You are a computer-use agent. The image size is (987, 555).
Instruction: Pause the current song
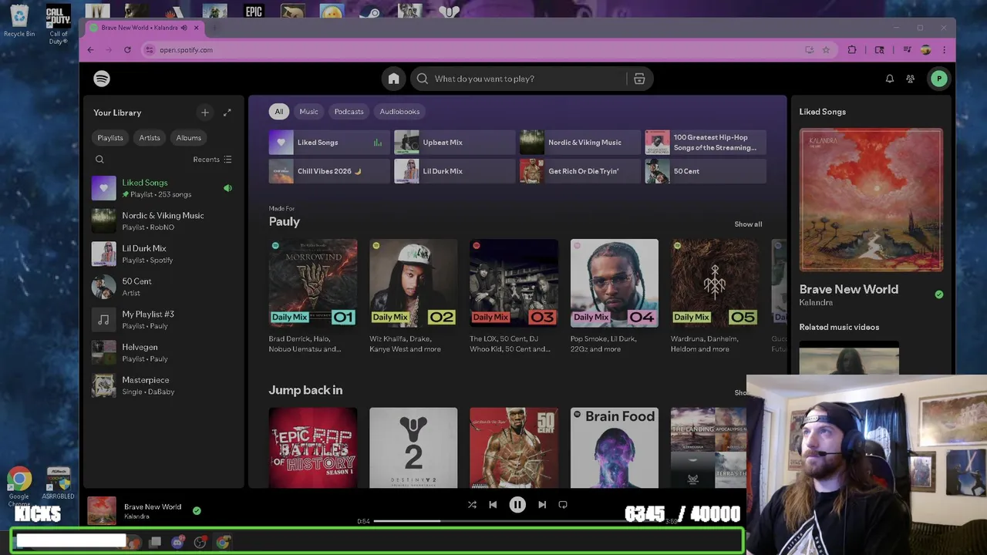pos(517,505)
